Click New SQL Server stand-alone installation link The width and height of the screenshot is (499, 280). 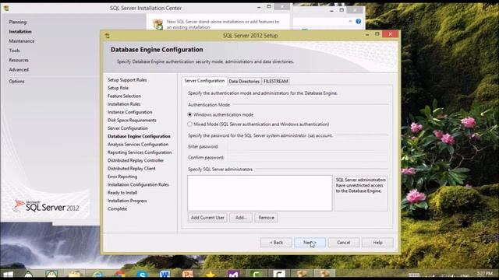click(223, 24)
